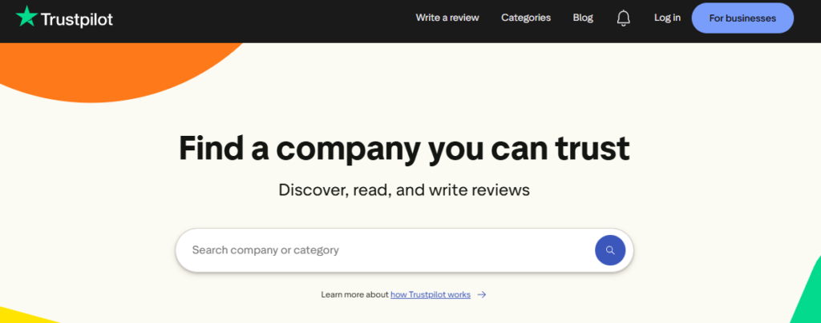
Task: Open the Categories menu item
Action: click(x=526, y=18)
